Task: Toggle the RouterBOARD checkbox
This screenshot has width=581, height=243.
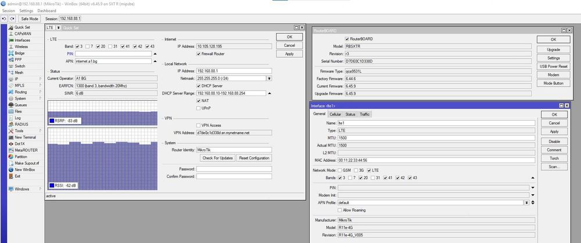Action: [347, 39]
